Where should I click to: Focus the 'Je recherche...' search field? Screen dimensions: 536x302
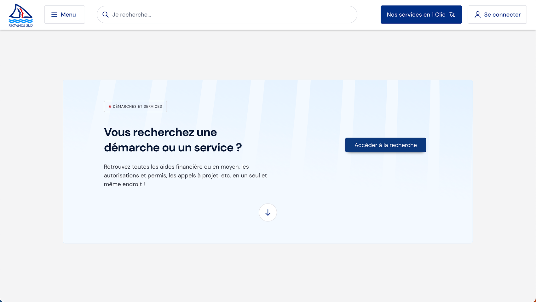[x=227, y=15]
